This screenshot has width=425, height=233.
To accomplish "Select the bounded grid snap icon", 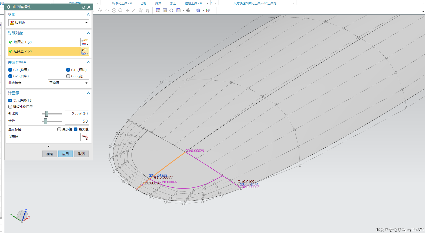I will point(148,10).
